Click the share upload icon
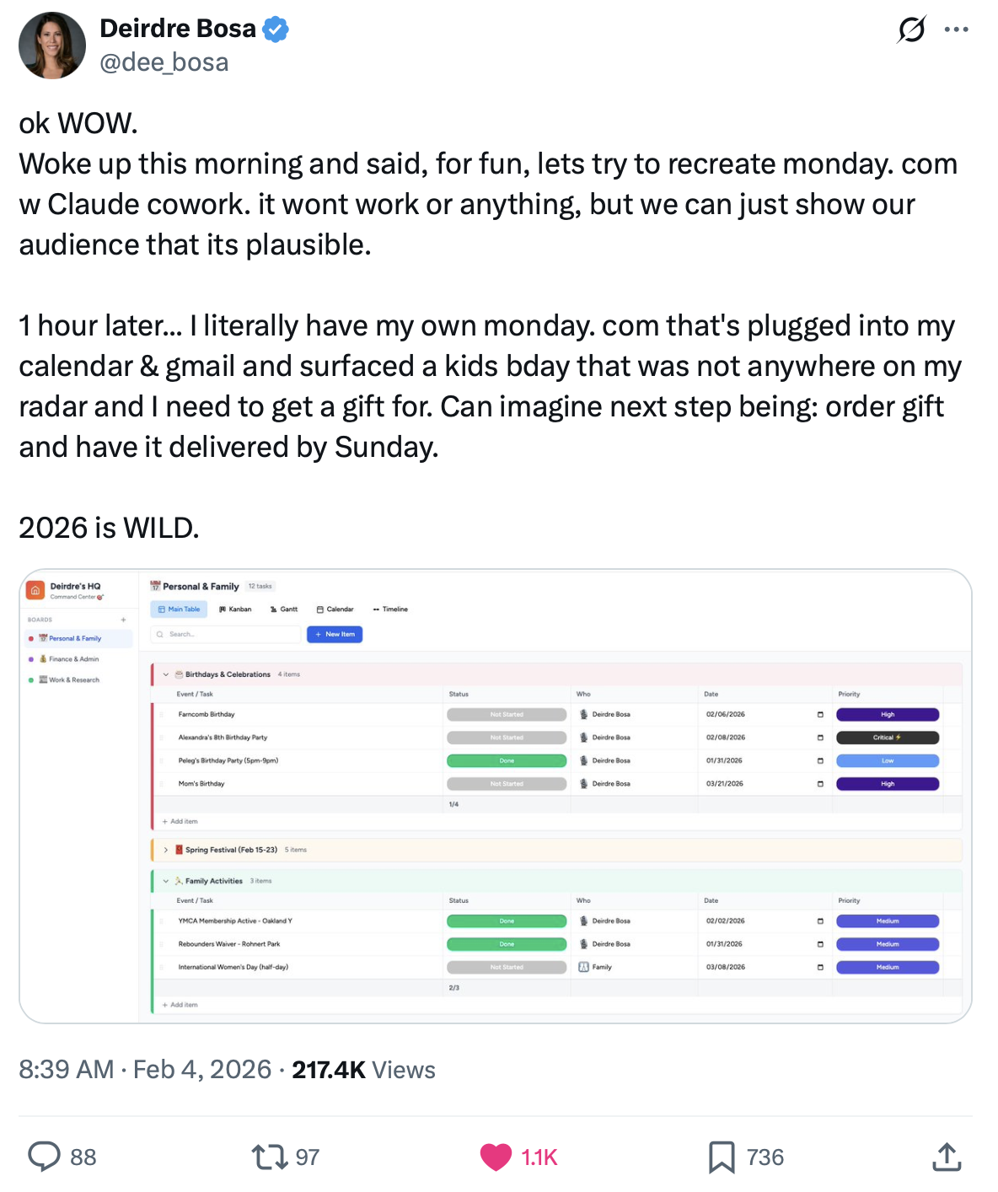Image resolution: width=998 pixels, height=1192 pixels. [x=947, y=1157]
